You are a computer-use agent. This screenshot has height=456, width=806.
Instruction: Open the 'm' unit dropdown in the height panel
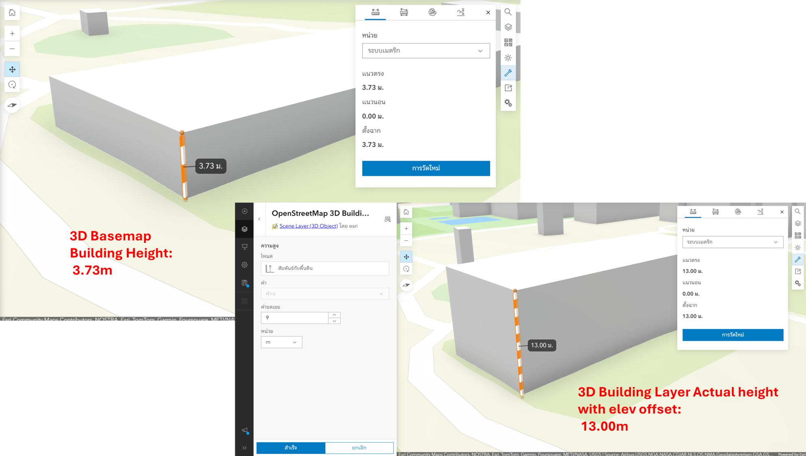click(x=281, y=342)
